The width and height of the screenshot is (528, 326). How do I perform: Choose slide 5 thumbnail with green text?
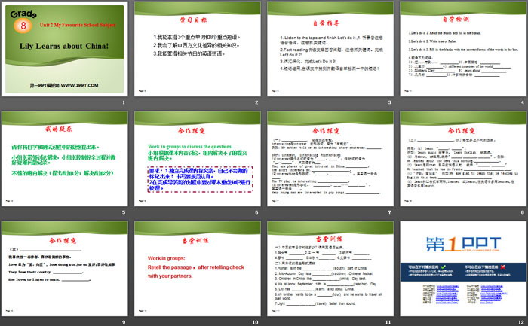point(65,159)
